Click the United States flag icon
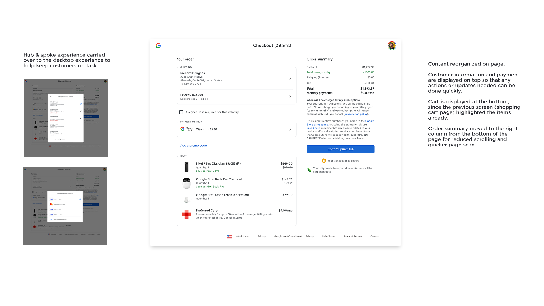 [x=229, y=236]
